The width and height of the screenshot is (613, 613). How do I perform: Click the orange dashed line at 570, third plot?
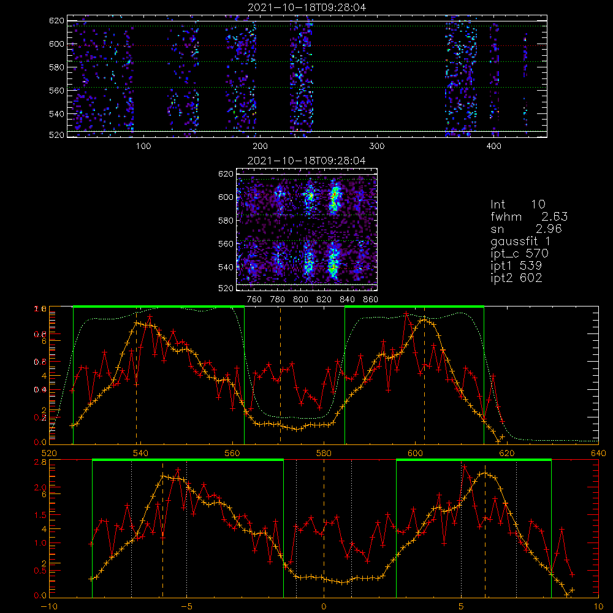[x=280, y=375]
